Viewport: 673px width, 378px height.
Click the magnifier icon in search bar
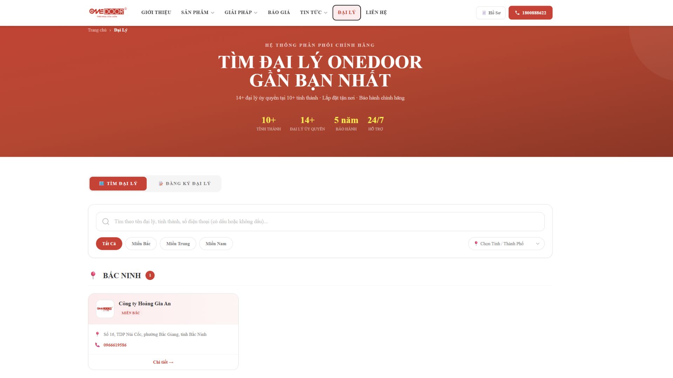pyautogui.click(x=106, y=222)
